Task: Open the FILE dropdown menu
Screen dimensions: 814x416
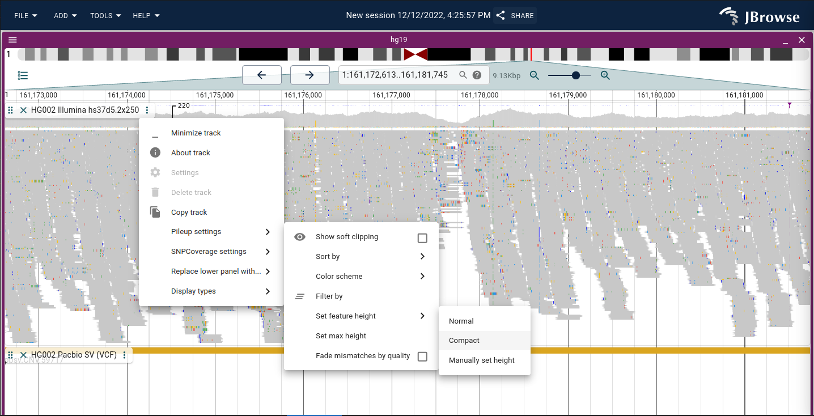Action: coord(26,15)
